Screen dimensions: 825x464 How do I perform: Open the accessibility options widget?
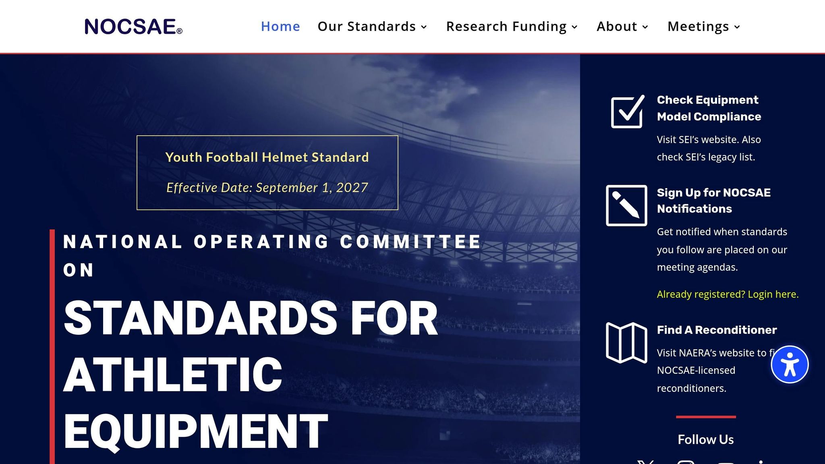click(x=790, y=365)
